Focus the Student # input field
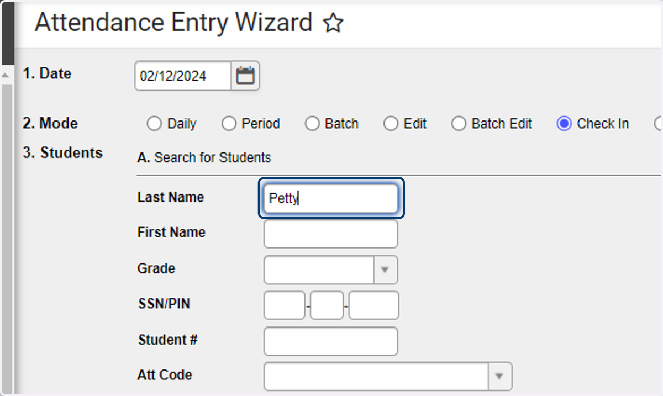Screen dimensions: 663x396 [x=331, y=341]
